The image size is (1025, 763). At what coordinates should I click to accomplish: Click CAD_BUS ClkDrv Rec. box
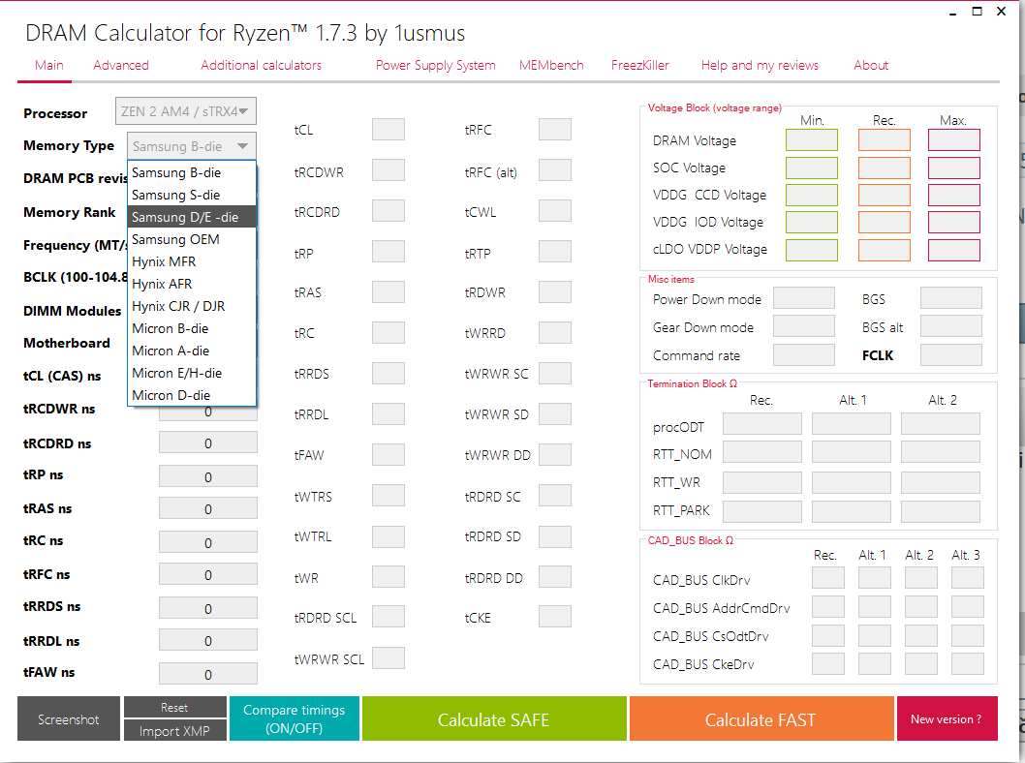tap(828, 578)
